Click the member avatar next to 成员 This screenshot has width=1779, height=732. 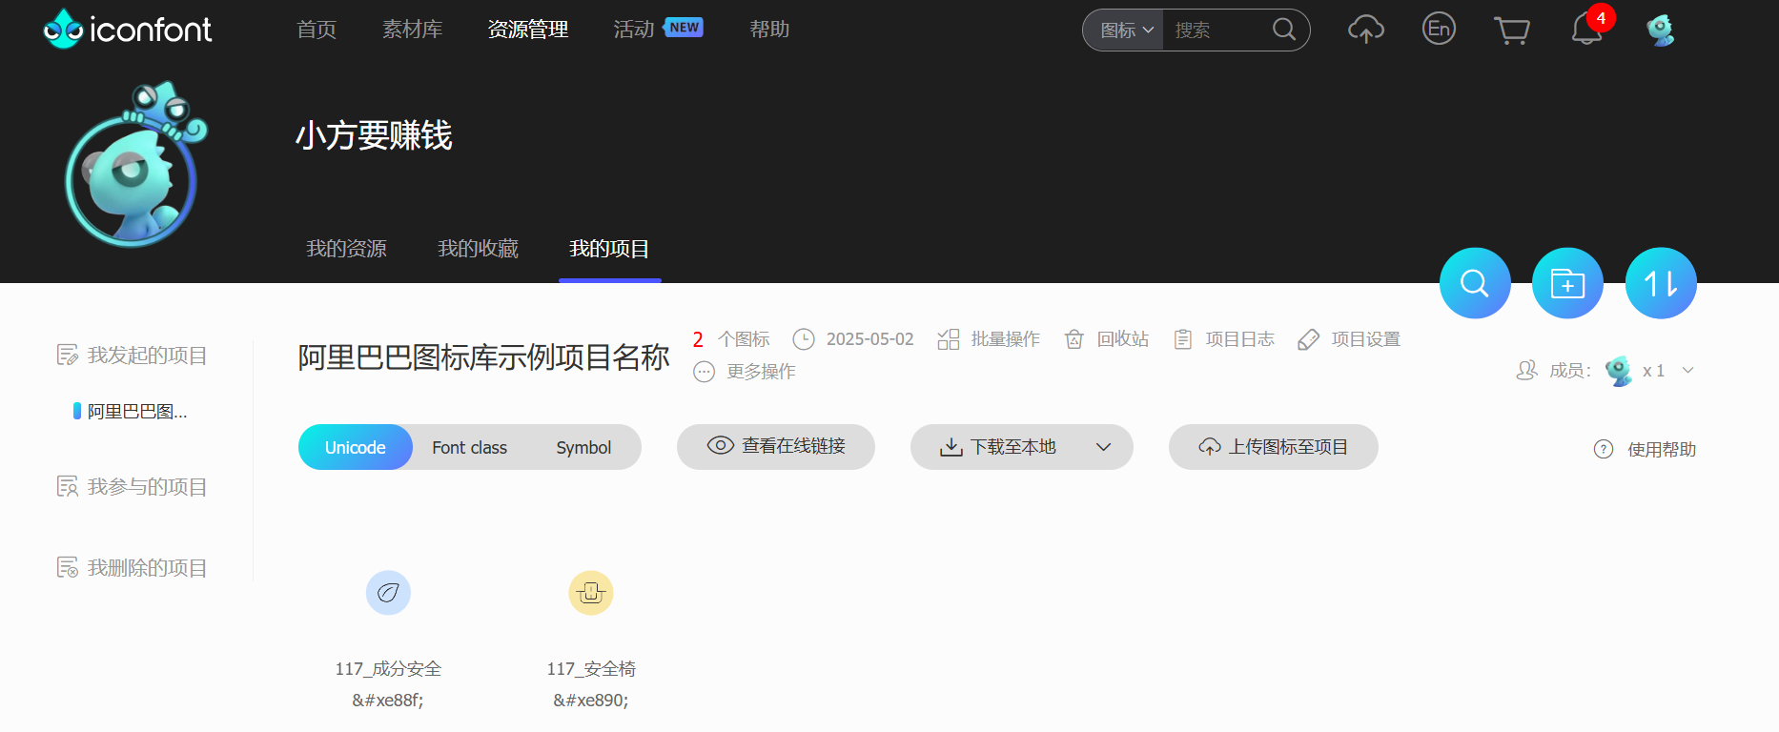click(1619, 371)
